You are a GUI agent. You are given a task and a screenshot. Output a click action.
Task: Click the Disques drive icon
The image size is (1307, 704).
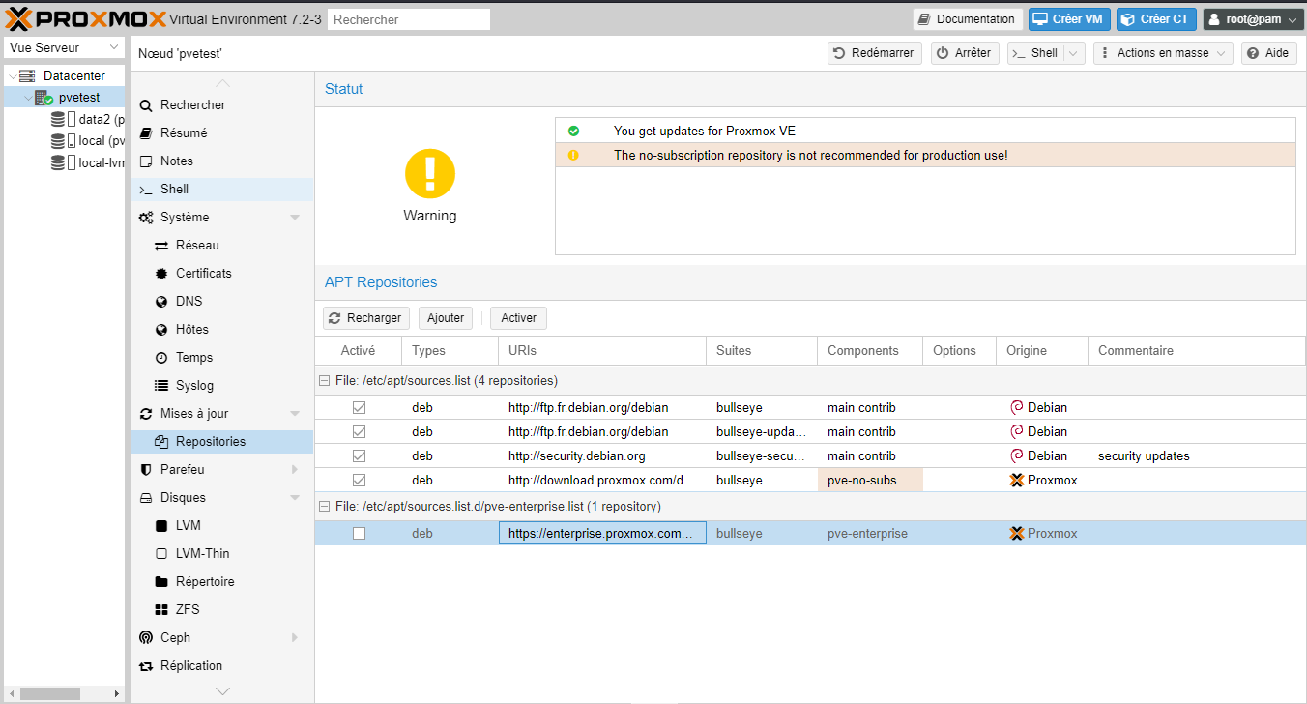(x=146, y=498)
